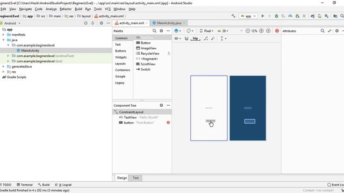Switch to the MainActivity.java tab
344x193 pixels.
tap(169, 23)
